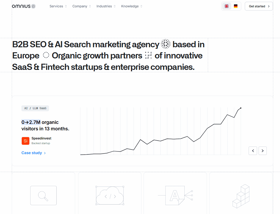The height and width of the screenshot is (214, 280).
Task: Click the letter A diagram icon
Action: (x=175, y=195)
